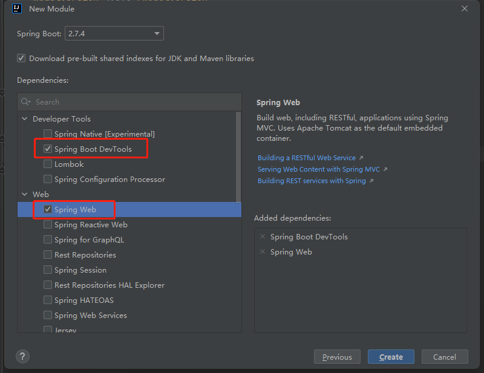Open the Spring Boot version dropdown
484x373 pixels.
(x=114, y=34)
